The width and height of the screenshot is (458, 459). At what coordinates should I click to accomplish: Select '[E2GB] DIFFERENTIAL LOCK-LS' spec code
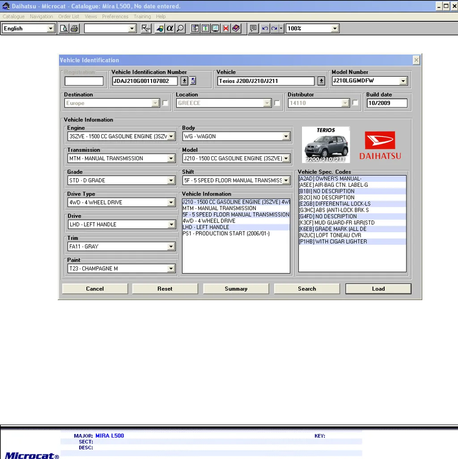[x=352, y=204]
